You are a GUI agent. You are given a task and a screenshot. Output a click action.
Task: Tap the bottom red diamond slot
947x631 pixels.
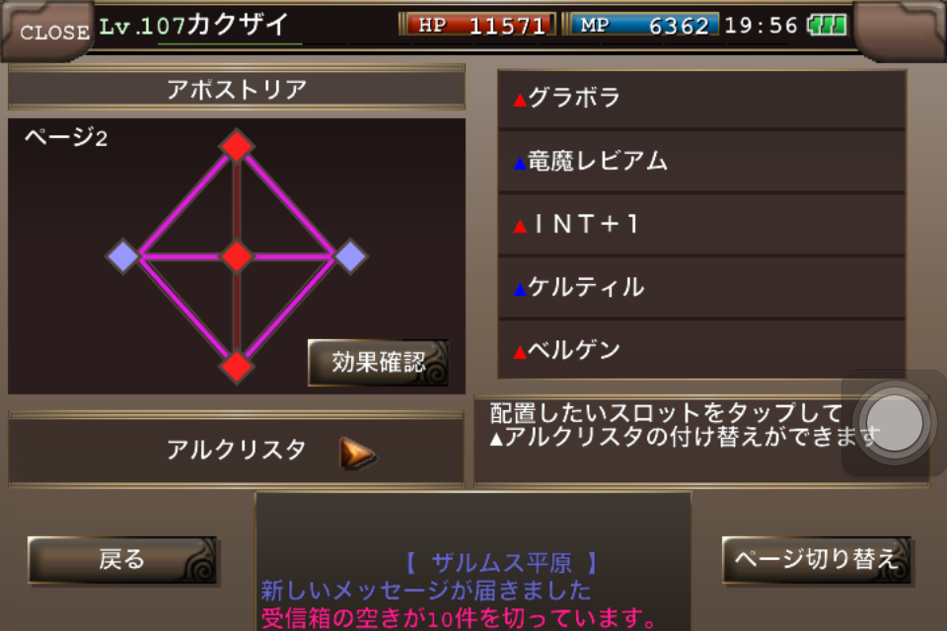(236, 367)
